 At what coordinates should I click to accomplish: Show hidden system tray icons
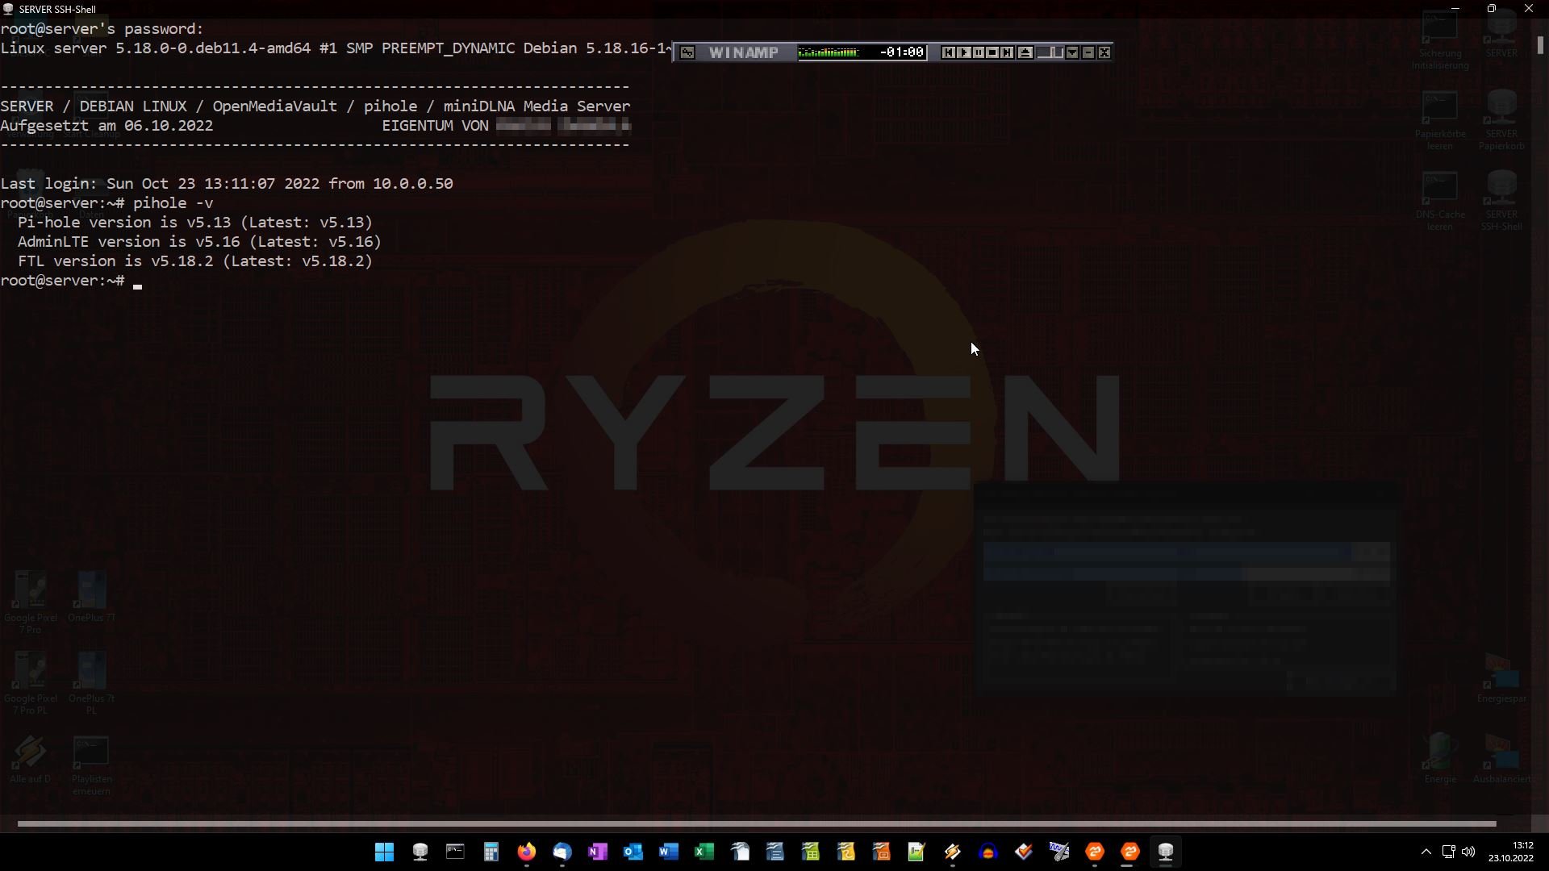(x=1426, y=852)
